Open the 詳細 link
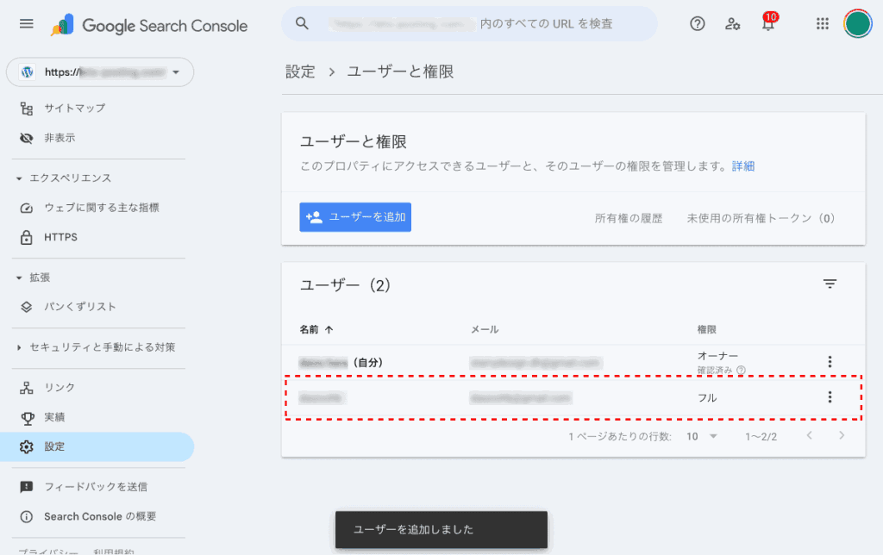883x555 pixels. [743, 165]
